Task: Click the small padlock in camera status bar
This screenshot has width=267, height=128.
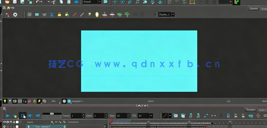Action: [34, 101]
